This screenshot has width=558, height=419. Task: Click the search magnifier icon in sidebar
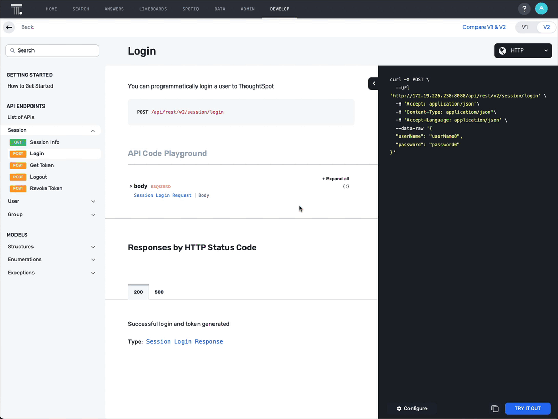tap(12, 51)
